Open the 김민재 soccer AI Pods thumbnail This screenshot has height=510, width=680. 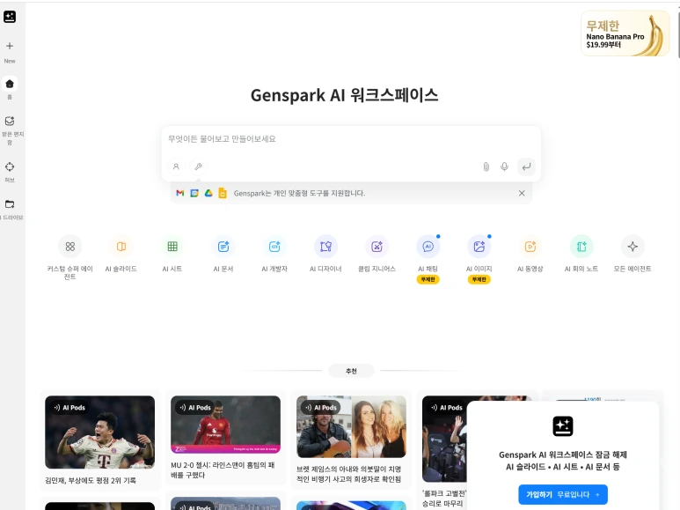pos(99,432)
